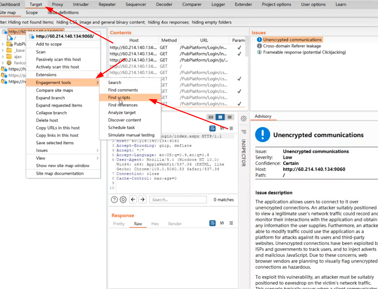378x289 pixels.
Task: Open Inspector settings gear icon
Action: pos(243,118)
